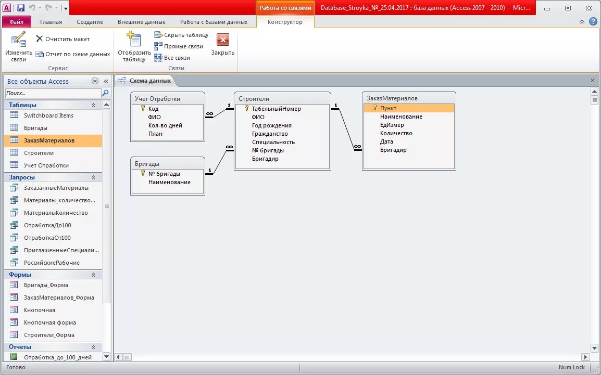This screenshot has height=375, width=601.
Task: Select Гражданство field in Строители
Action: [x=270, y=134]
